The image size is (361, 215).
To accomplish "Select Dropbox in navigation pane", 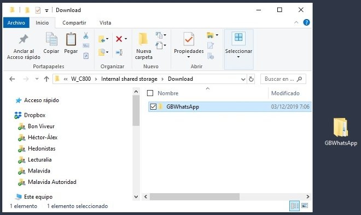I will click(34, 115).
